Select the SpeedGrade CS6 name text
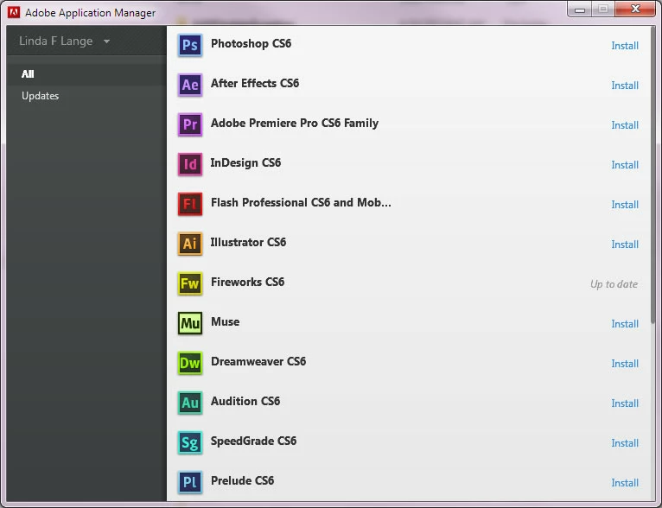 click(x=253, y=441)
